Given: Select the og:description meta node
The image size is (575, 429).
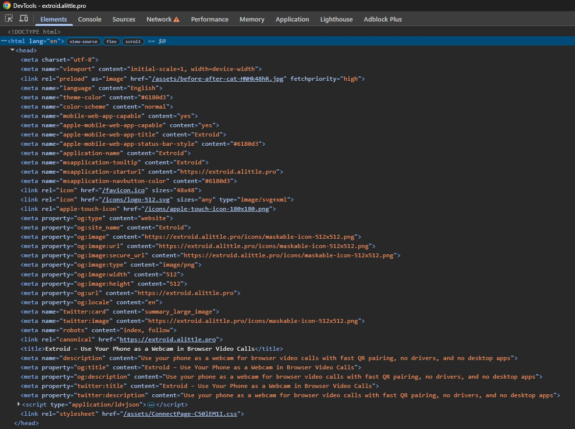Looking at the screenshot, I should click(x=282, y=377).
